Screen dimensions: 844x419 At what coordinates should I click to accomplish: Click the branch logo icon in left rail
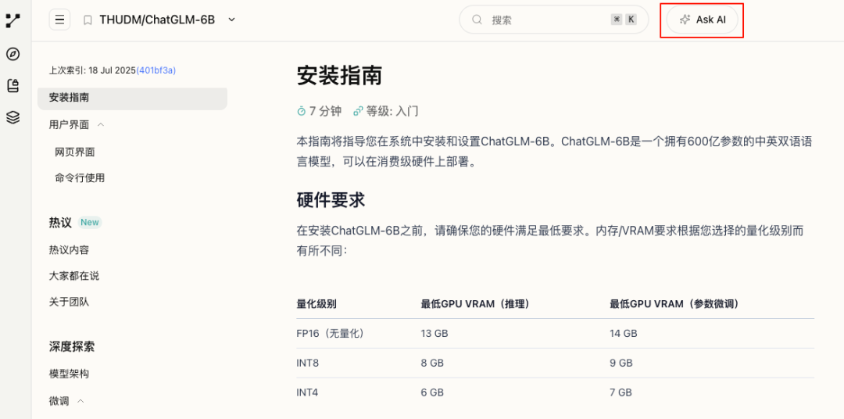(13, 21)
